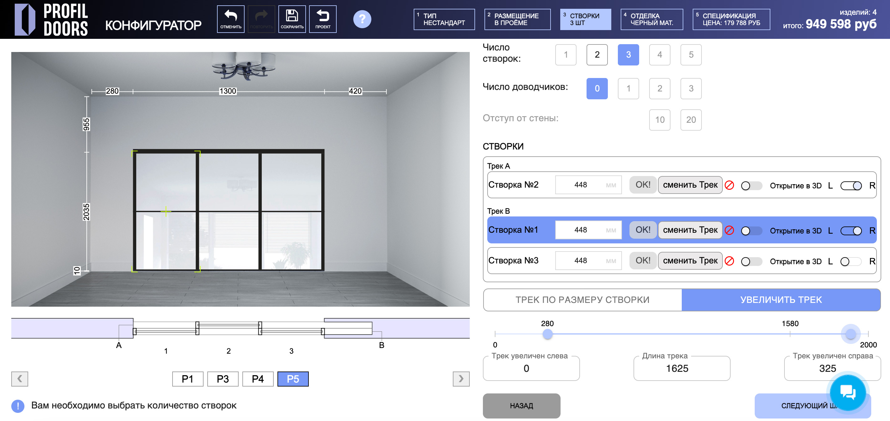Image resolution: width=890 pixels, height=421 pixels.
Task: Click the right arrow under the preview
Action: [x=461, y=379]
